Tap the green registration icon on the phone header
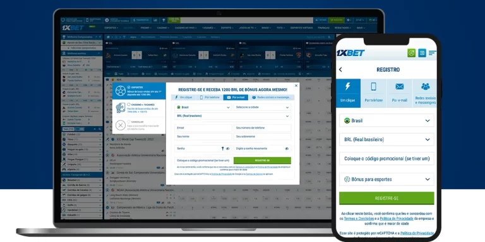Viewport: 485px width, 242px height. 411,53
